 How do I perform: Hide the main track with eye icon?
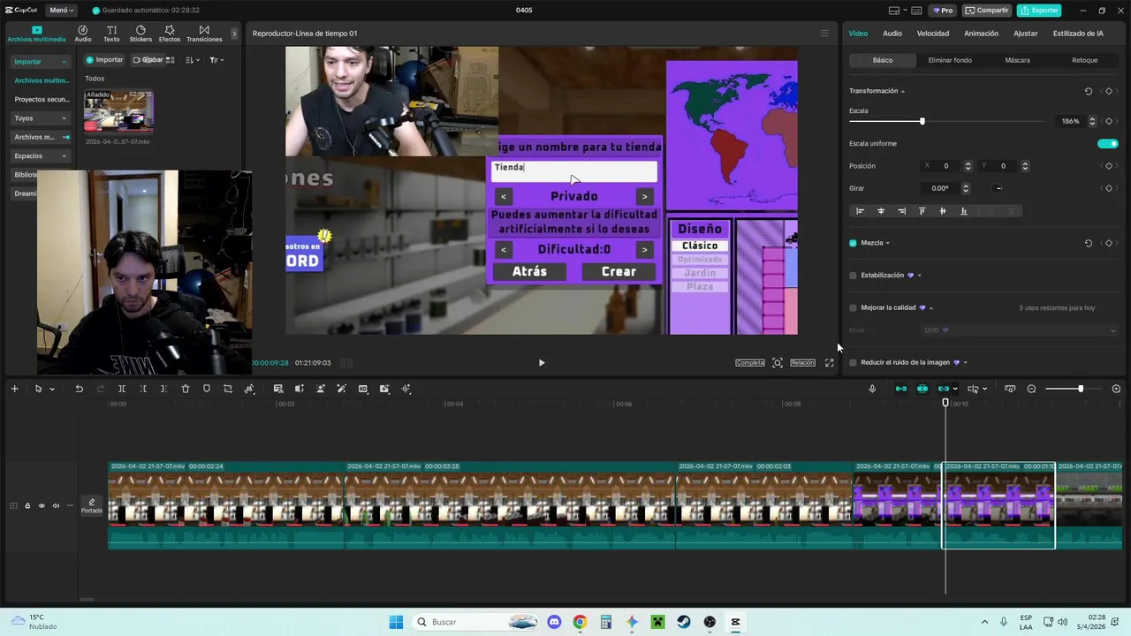coord(42,506)
